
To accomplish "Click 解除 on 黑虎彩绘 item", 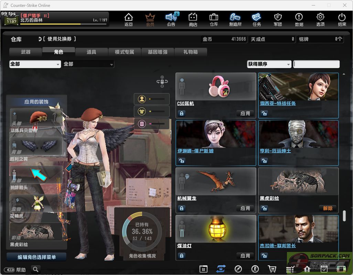I will click(328, 208).
